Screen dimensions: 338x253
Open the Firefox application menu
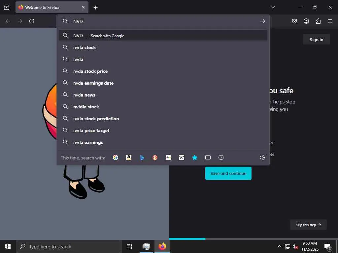[x=330, y=21]
